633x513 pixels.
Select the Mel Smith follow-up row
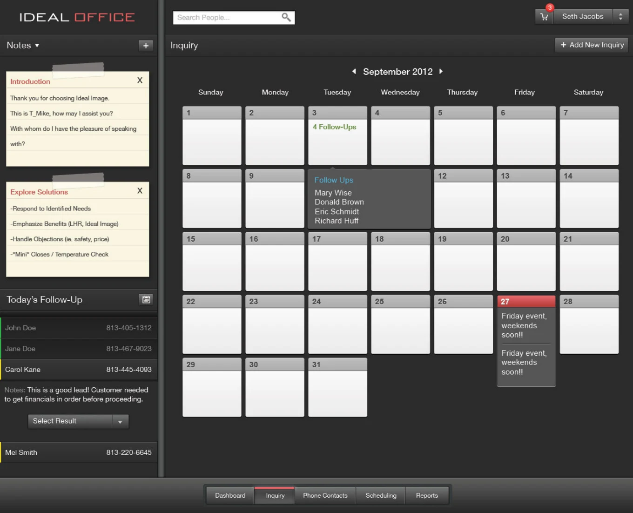click(79, 452)
